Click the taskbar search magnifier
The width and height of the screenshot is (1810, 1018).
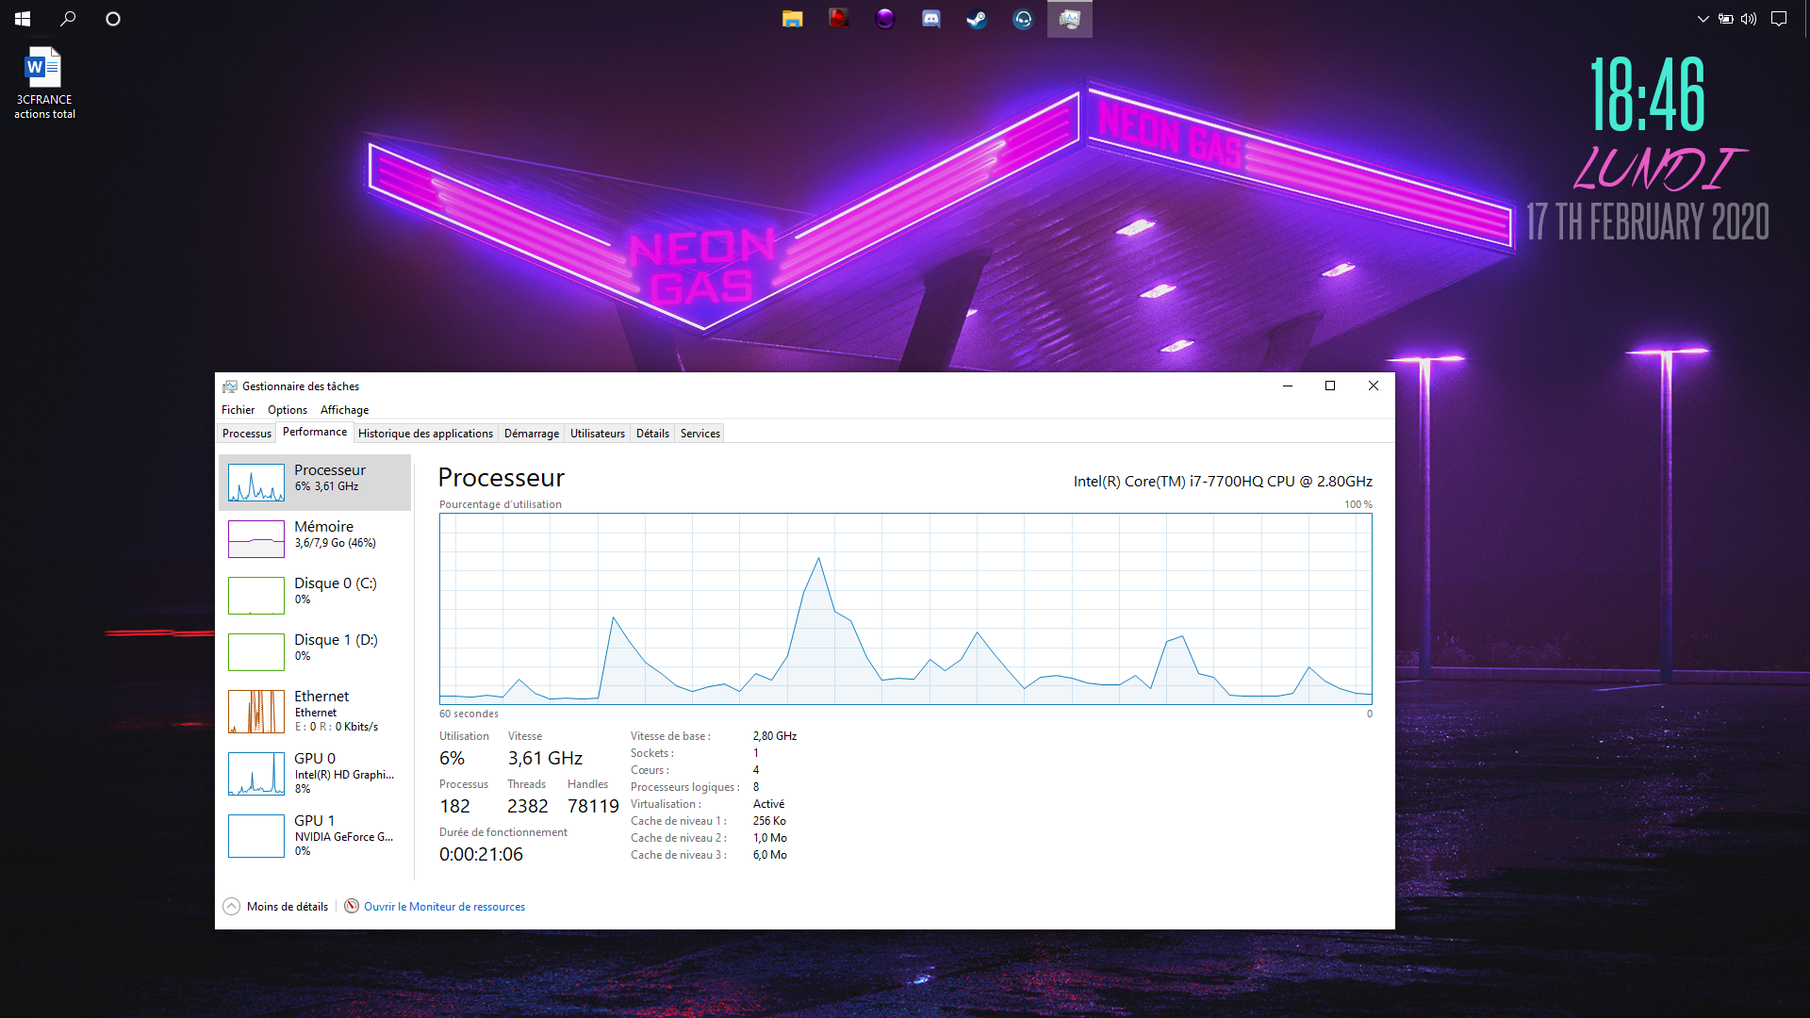(68, 19)
